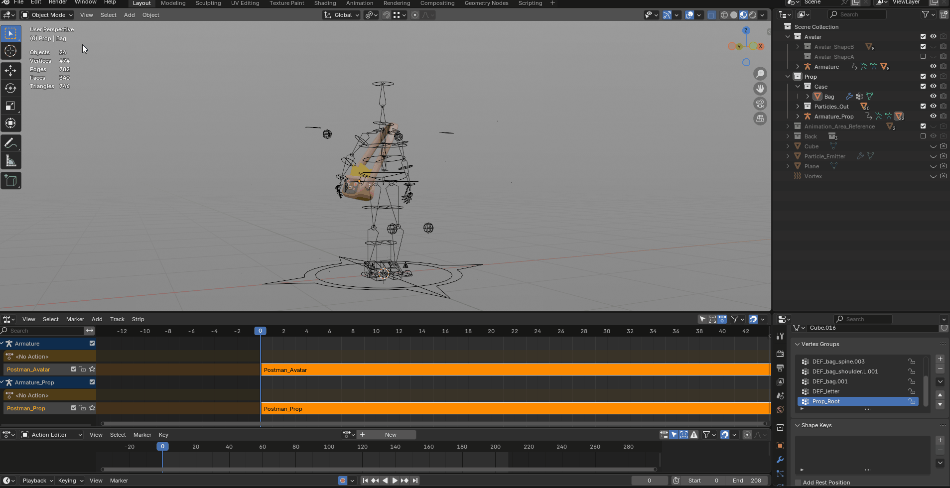Open the Object Mode dropdown
The height and width of the screenshot is (488, 950).
[x=47, y=15]
